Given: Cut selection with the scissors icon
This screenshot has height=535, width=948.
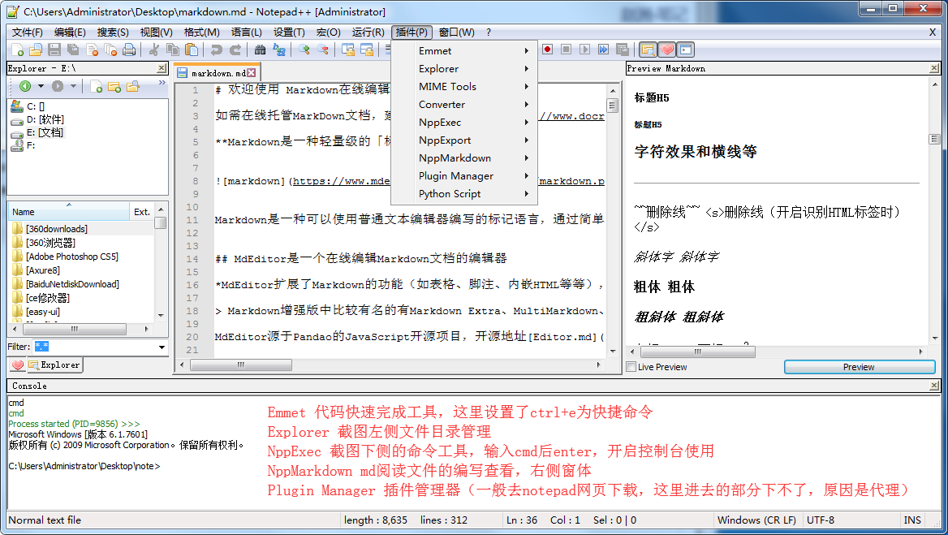Looking at the screenshot, I should [154, 50].
